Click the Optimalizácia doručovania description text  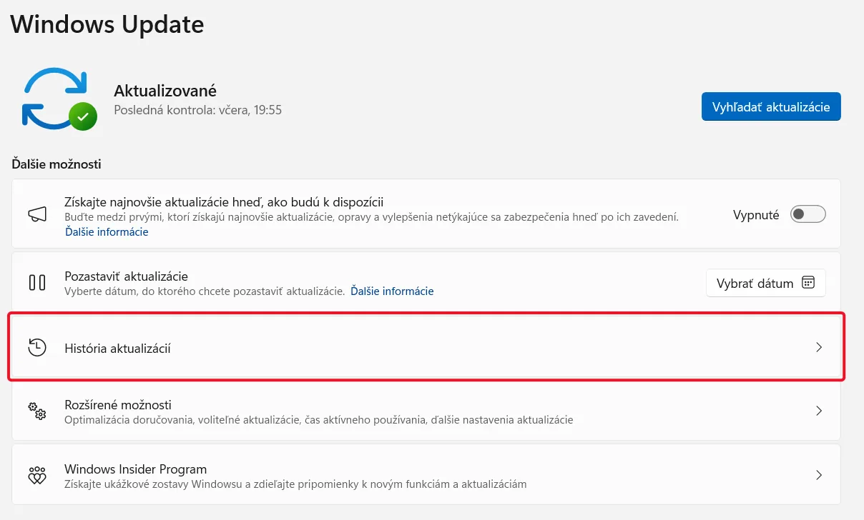coord(318,420)
